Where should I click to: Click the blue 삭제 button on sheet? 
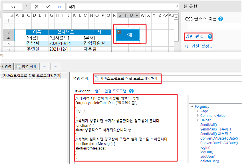(128, 35)
